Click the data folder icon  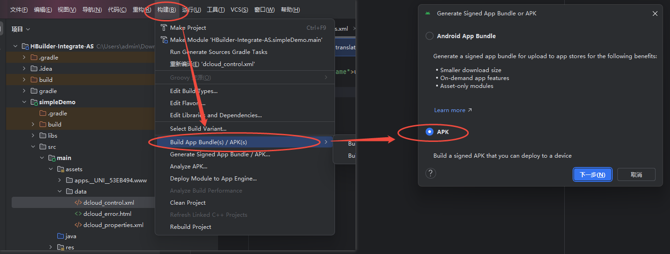pos(69,191)
